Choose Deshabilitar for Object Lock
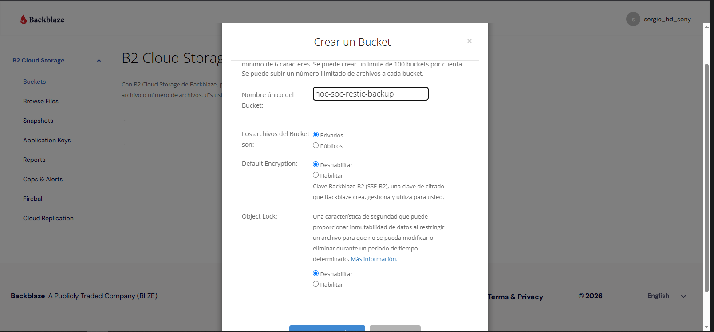This screenshot has width=714, height=332. click(x=316, y=273)
